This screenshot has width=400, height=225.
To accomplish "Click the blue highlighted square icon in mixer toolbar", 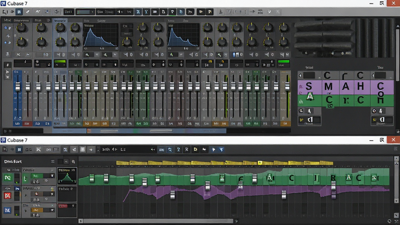I will pos(19,12).
